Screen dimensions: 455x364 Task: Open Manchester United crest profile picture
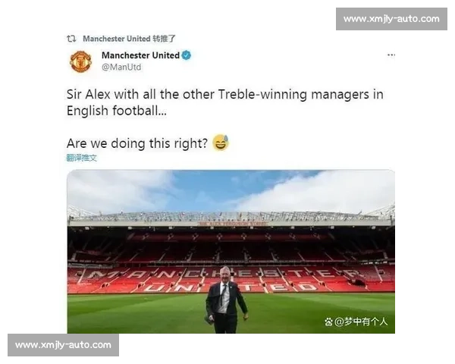81,61
